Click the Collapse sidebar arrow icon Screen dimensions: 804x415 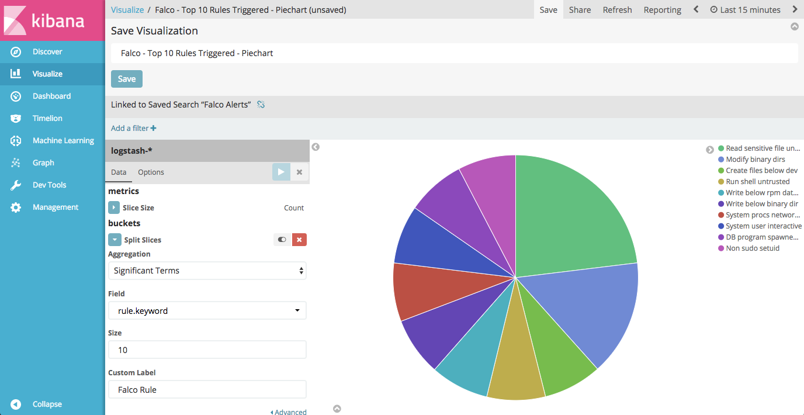coord(16,404)
